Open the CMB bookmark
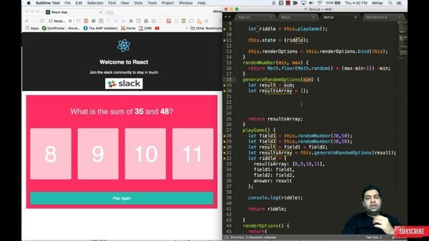This screenshot has height=241, width=429. coord(145,28)
